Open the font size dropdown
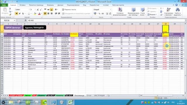The image size is (187, 105). click(x=35, y=10)
